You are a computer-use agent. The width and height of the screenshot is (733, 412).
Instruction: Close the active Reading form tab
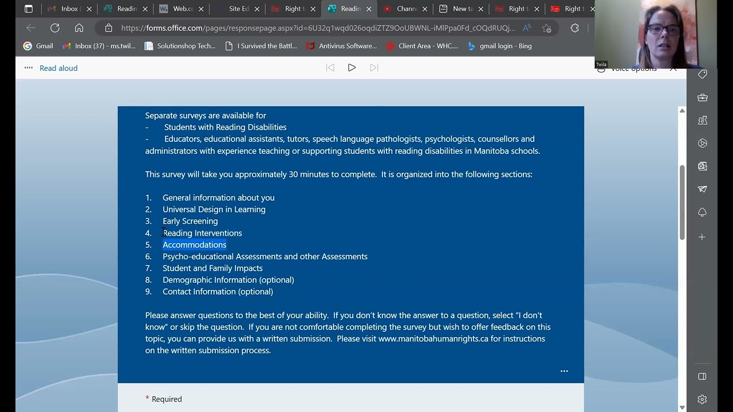click(x=369, y=9)
